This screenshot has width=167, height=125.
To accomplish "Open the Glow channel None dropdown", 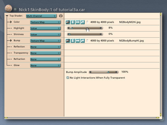I will tap(45, 65).
